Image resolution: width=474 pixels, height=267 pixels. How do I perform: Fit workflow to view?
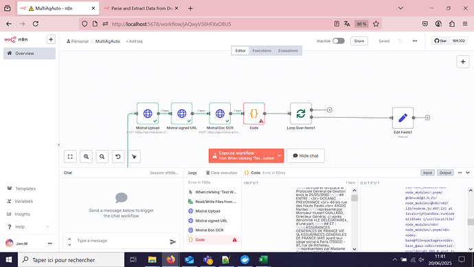[70, 156]
